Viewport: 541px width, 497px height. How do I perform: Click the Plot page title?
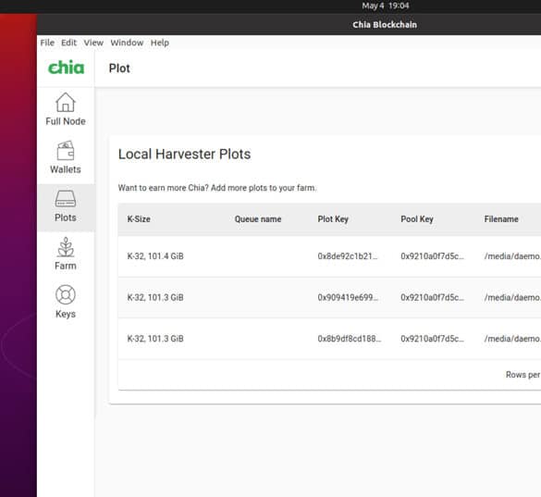tap(119, 68)
